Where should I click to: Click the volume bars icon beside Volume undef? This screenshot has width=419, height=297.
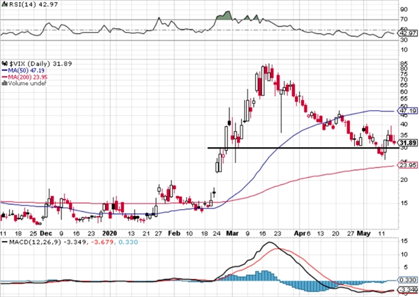pyautogui.click(x=5, y=84)
